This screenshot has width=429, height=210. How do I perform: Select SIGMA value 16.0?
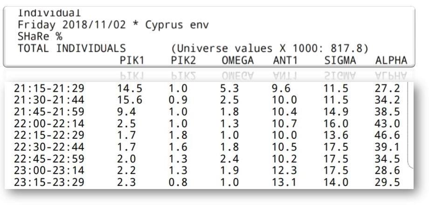coord(336,124)
